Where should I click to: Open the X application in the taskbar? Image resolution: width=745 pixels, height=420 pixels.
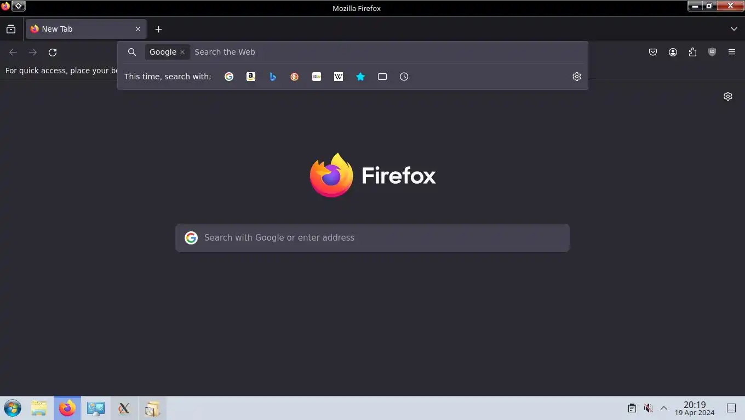[124, 408]
